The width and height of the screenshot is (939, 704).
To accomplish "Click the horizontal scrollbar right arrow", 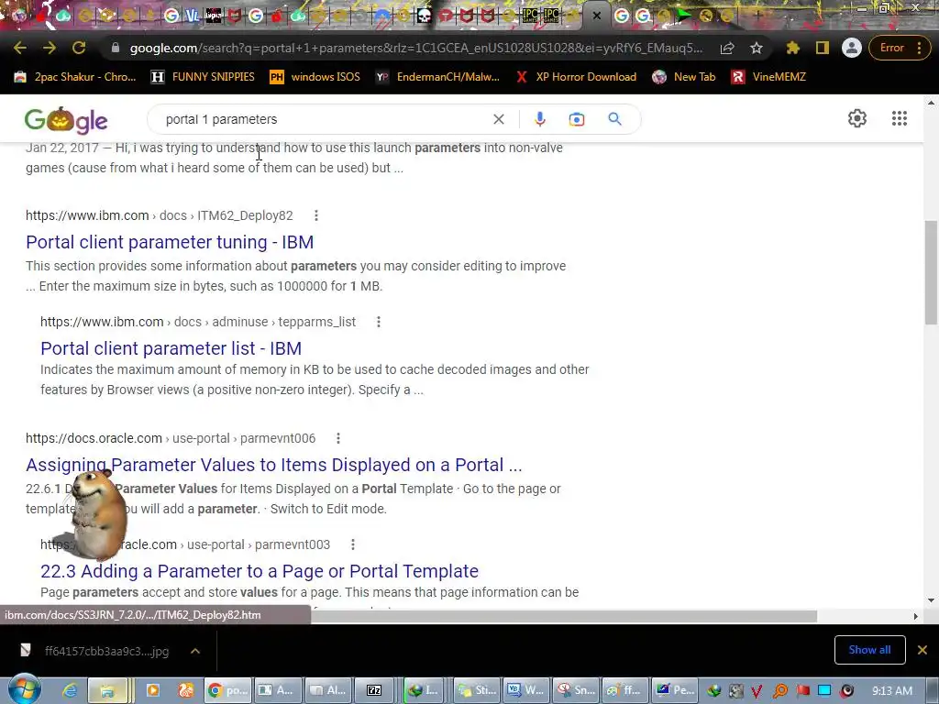I will coord(916,616).
